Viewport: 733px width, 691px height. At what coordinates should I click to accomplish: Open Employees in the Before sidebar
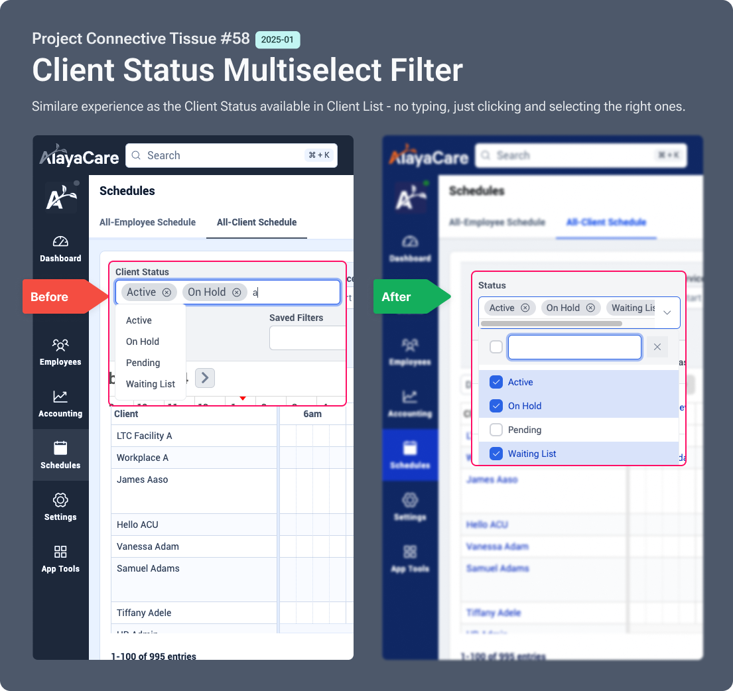[60, 352]
